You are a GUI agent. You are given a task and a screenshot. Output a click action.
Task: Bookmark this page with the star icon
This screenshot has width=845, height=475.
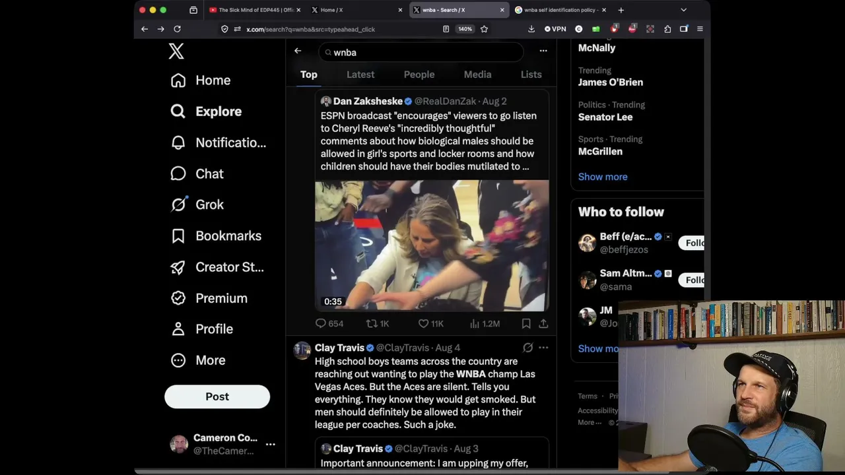click(484, 29)
